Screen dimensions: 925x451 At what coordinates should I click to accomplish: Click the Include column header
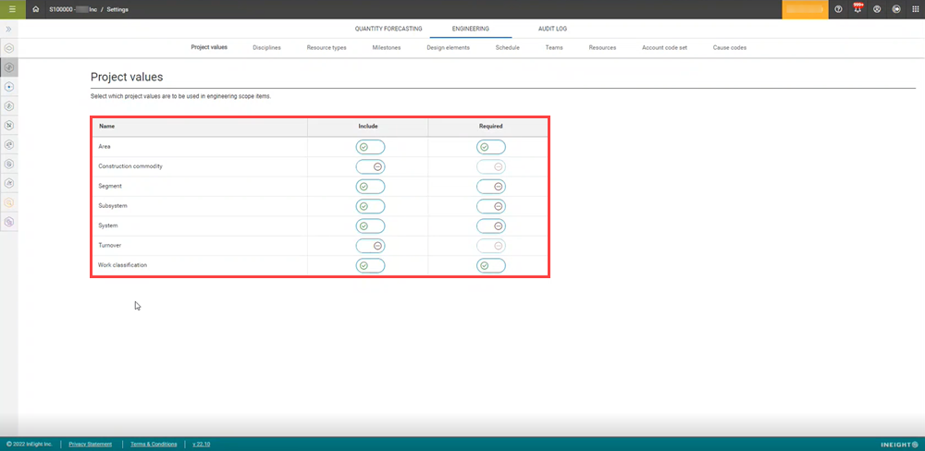pos(368,127)
